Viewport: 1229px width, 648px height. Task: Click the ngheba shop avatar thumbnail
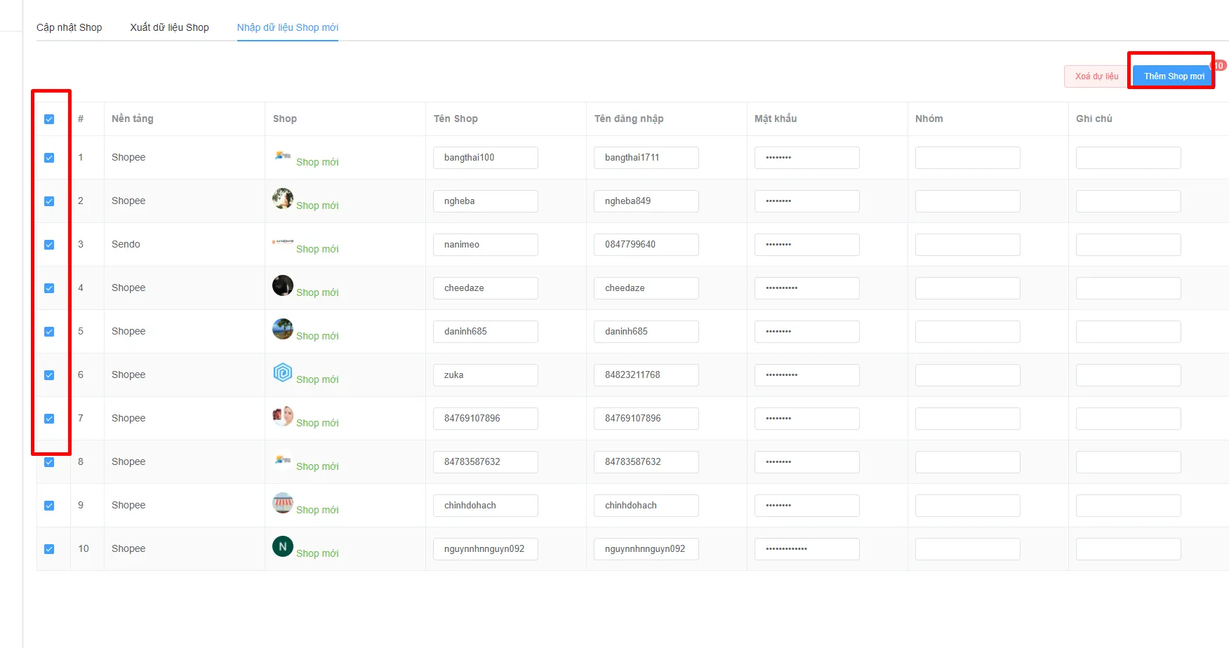(x=283, y=198)
